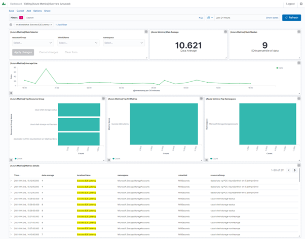
Task: Open the Main Selector panel gear options
Action: [x=146, y=32]
